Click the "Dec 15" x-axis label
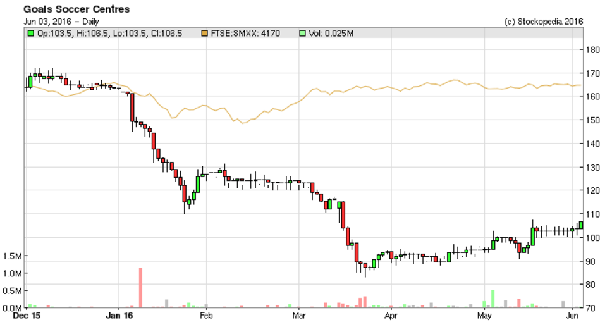The height and width of the screenshot is (327, 612). [x=27, y=316]
